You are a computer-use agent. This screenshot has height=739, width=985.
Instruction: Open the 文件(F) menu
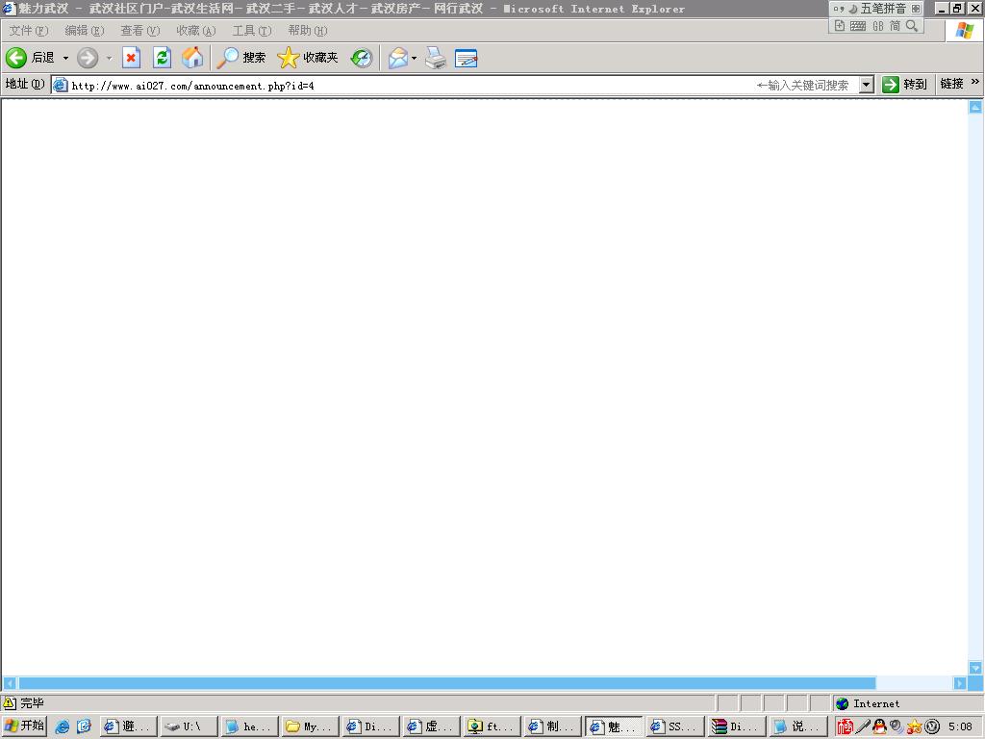pos(28,31)
